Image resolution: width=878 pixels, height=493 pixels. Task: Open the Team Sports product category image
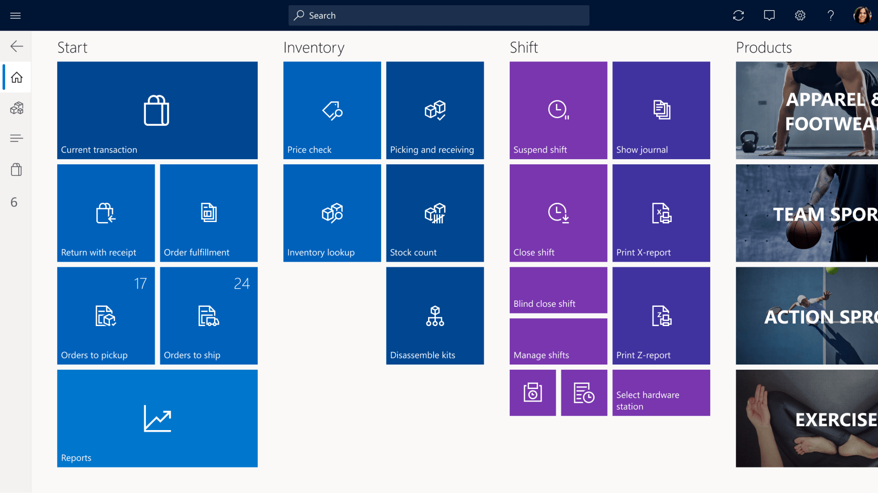click(x=806, y=213)
